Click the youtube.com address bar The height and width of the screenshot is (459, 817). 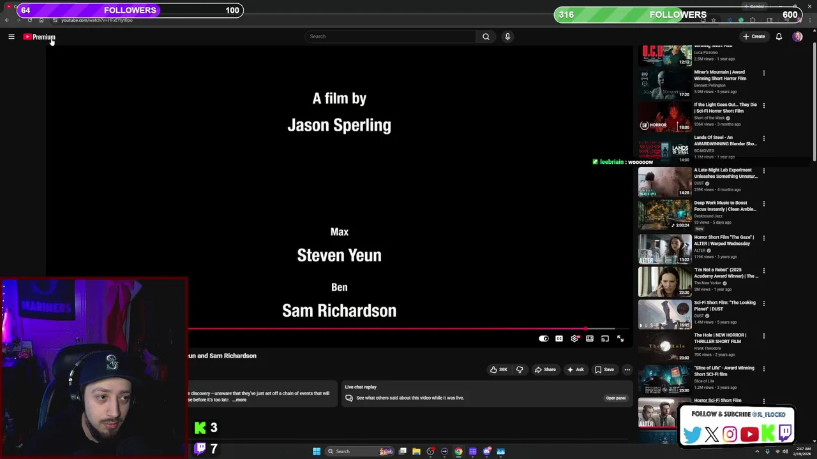click(97, 20)
